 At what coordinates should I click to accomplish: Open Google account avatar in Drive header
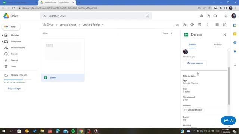(234, 16)
